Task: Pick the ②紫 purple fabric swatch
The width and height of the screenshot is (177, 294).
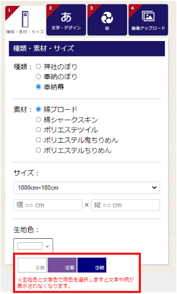Action: click(62, 265)
